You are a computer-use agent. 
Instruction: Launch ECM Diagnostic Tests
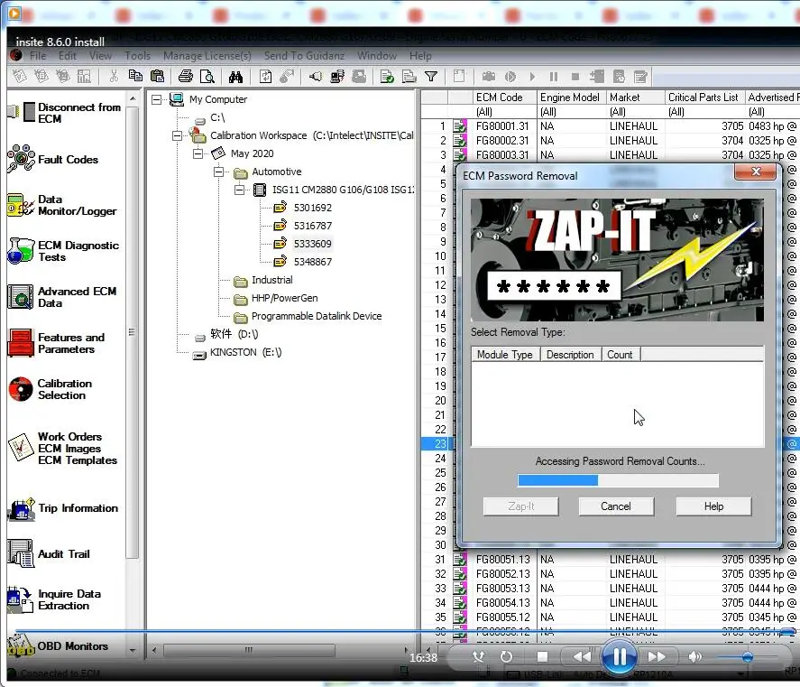pos(63,251)
